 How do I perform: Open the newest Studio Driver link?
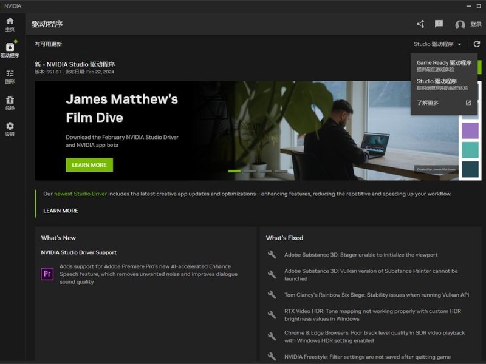(x=80, y=194)
